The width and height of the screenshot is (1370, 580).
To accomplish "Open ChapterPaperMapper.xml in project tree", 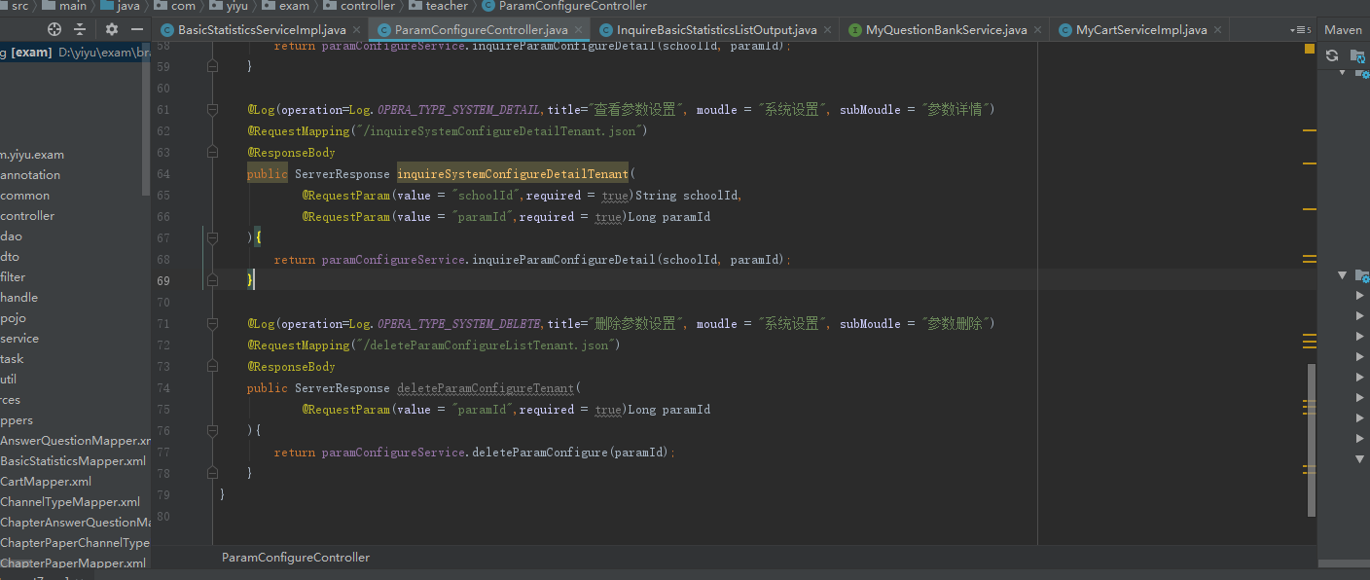I will pos(73,563).
